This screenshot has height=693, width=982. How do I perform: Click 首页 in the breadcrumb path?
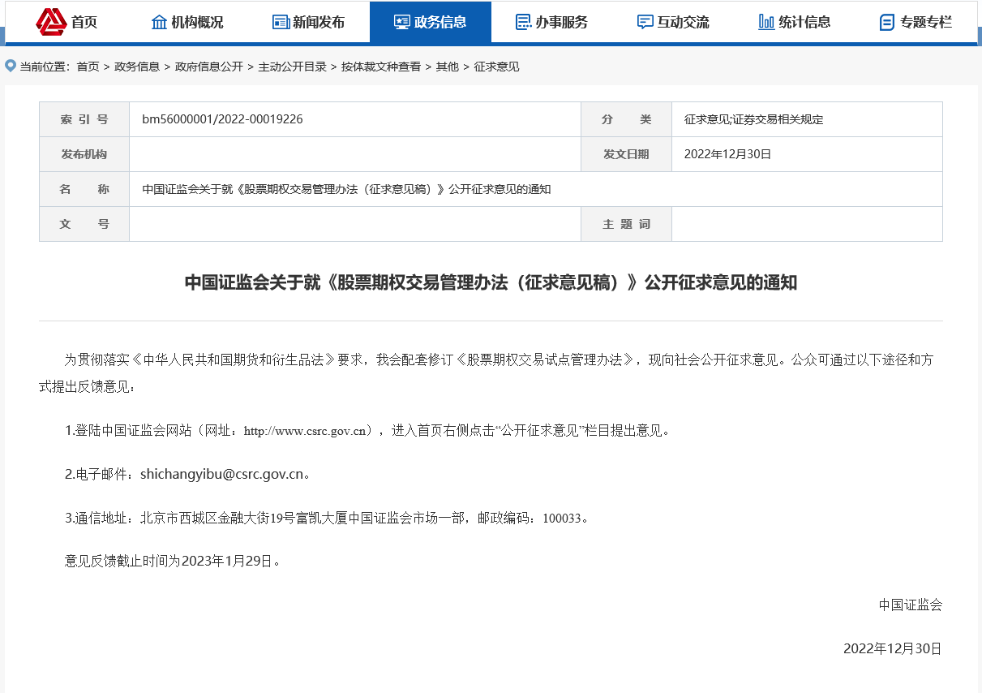coord(88,67)
